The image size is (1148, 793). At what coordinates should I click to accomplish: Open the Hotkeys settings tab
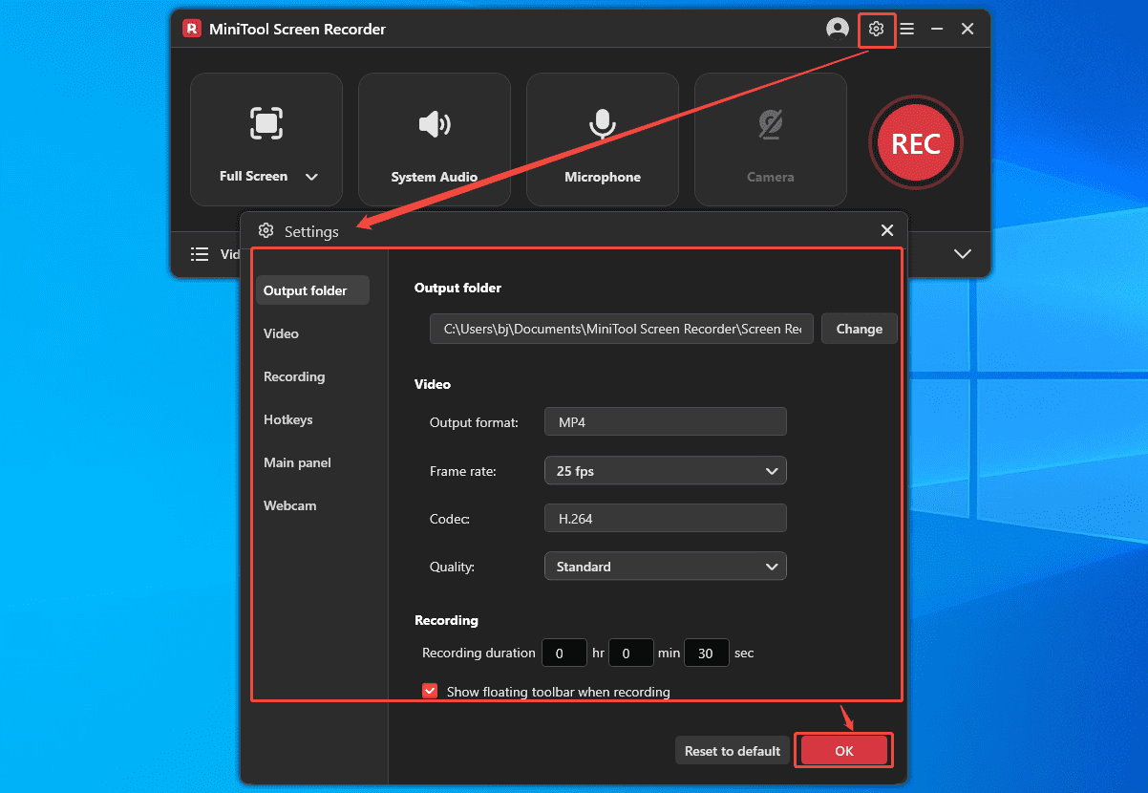click(312, 419)
